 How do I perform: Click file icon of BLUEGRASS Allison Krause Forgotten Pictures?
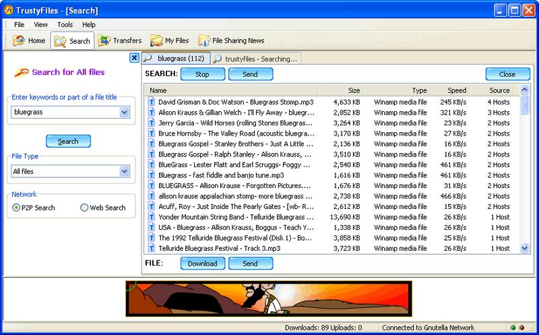click(x=151, y=185)
